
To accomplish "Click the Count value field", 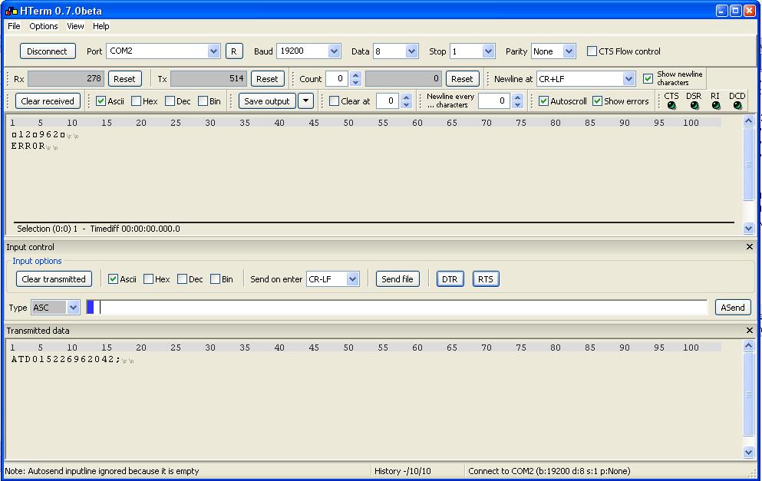I will click(338, 79).
